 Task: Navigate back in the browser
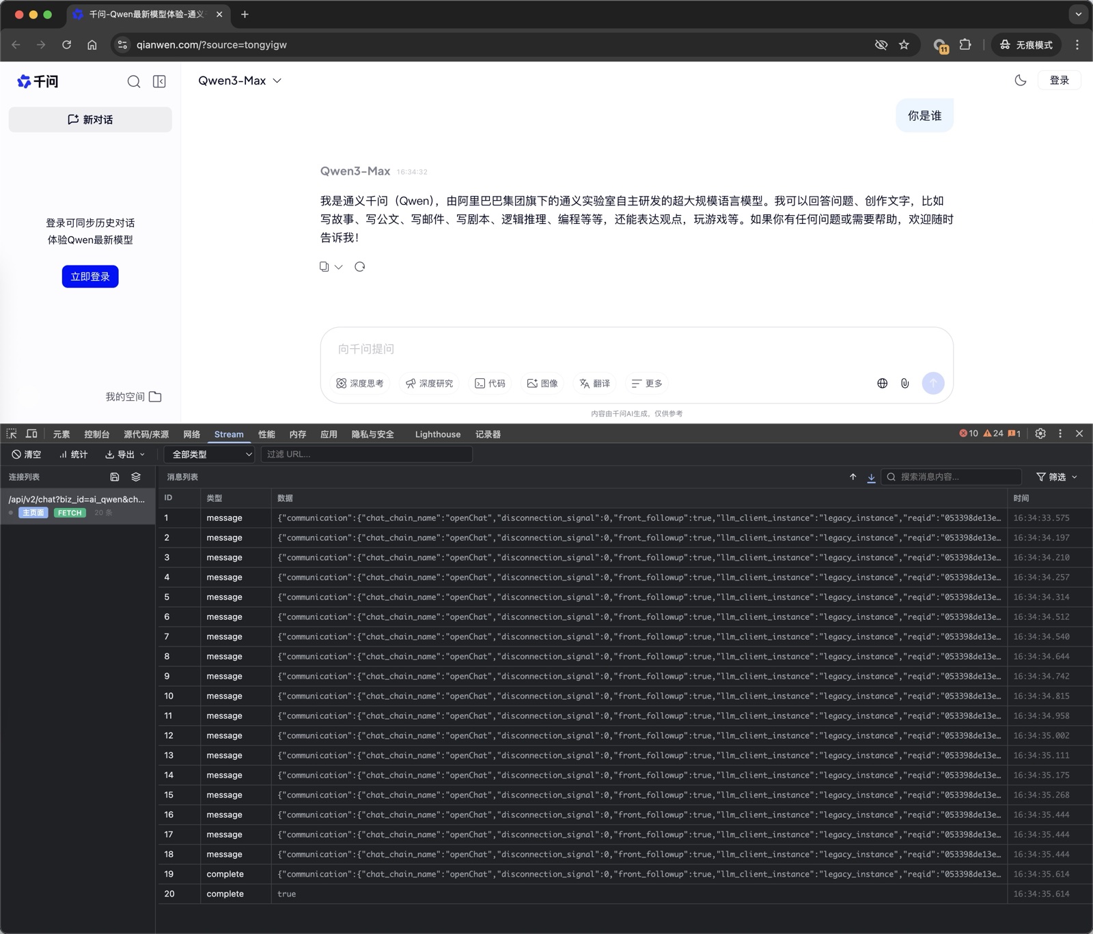[16, 45]
